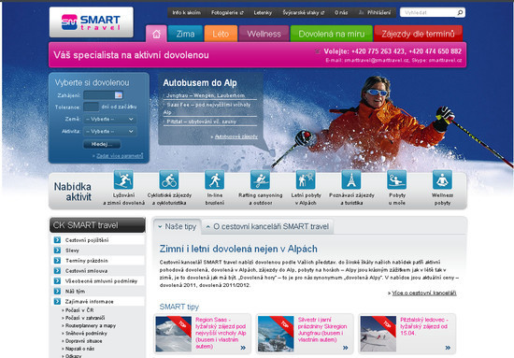514x358 pixels.
Task: Click arrow icon beside Termíny prázdnin
Action: pos(57,260)
